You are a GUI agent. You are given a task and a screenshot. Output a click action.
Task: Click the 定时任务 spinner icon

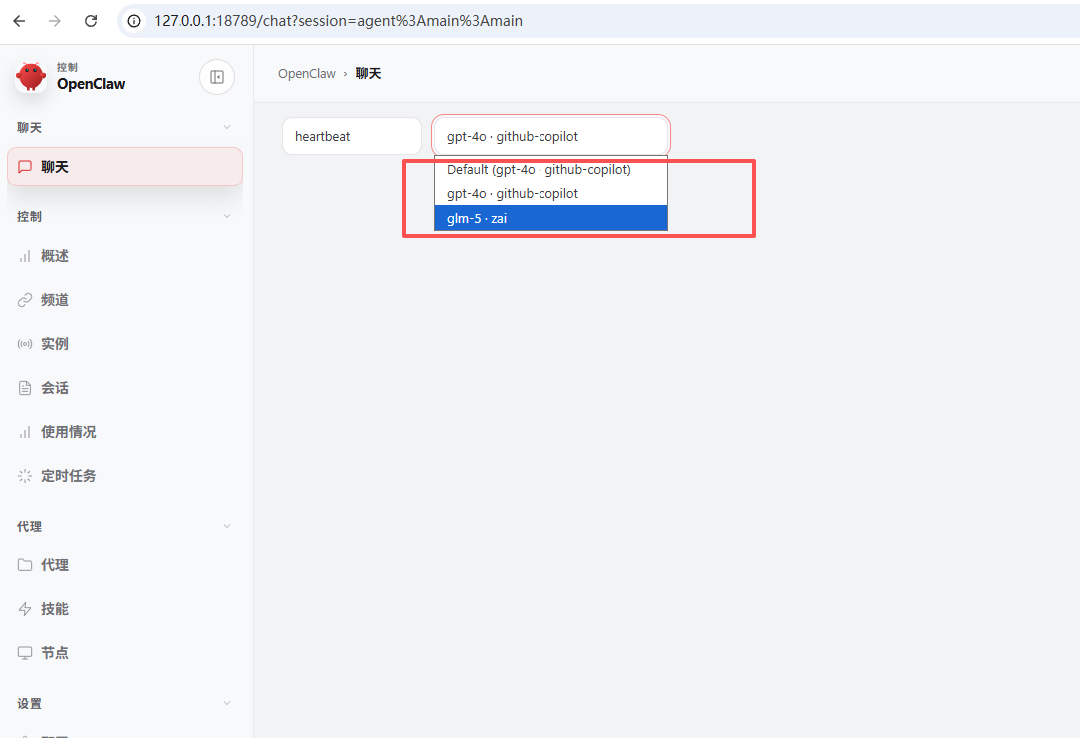coord(25,476)
